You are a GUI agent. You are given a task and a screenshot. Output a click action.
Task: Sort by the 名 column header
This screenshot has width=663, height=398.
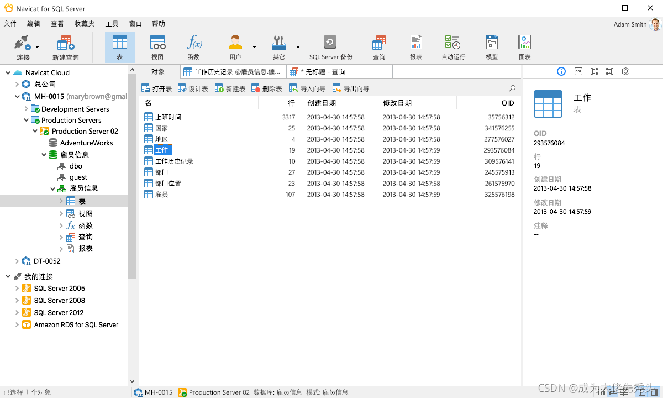pyautogui.click(x=198, y=103)
